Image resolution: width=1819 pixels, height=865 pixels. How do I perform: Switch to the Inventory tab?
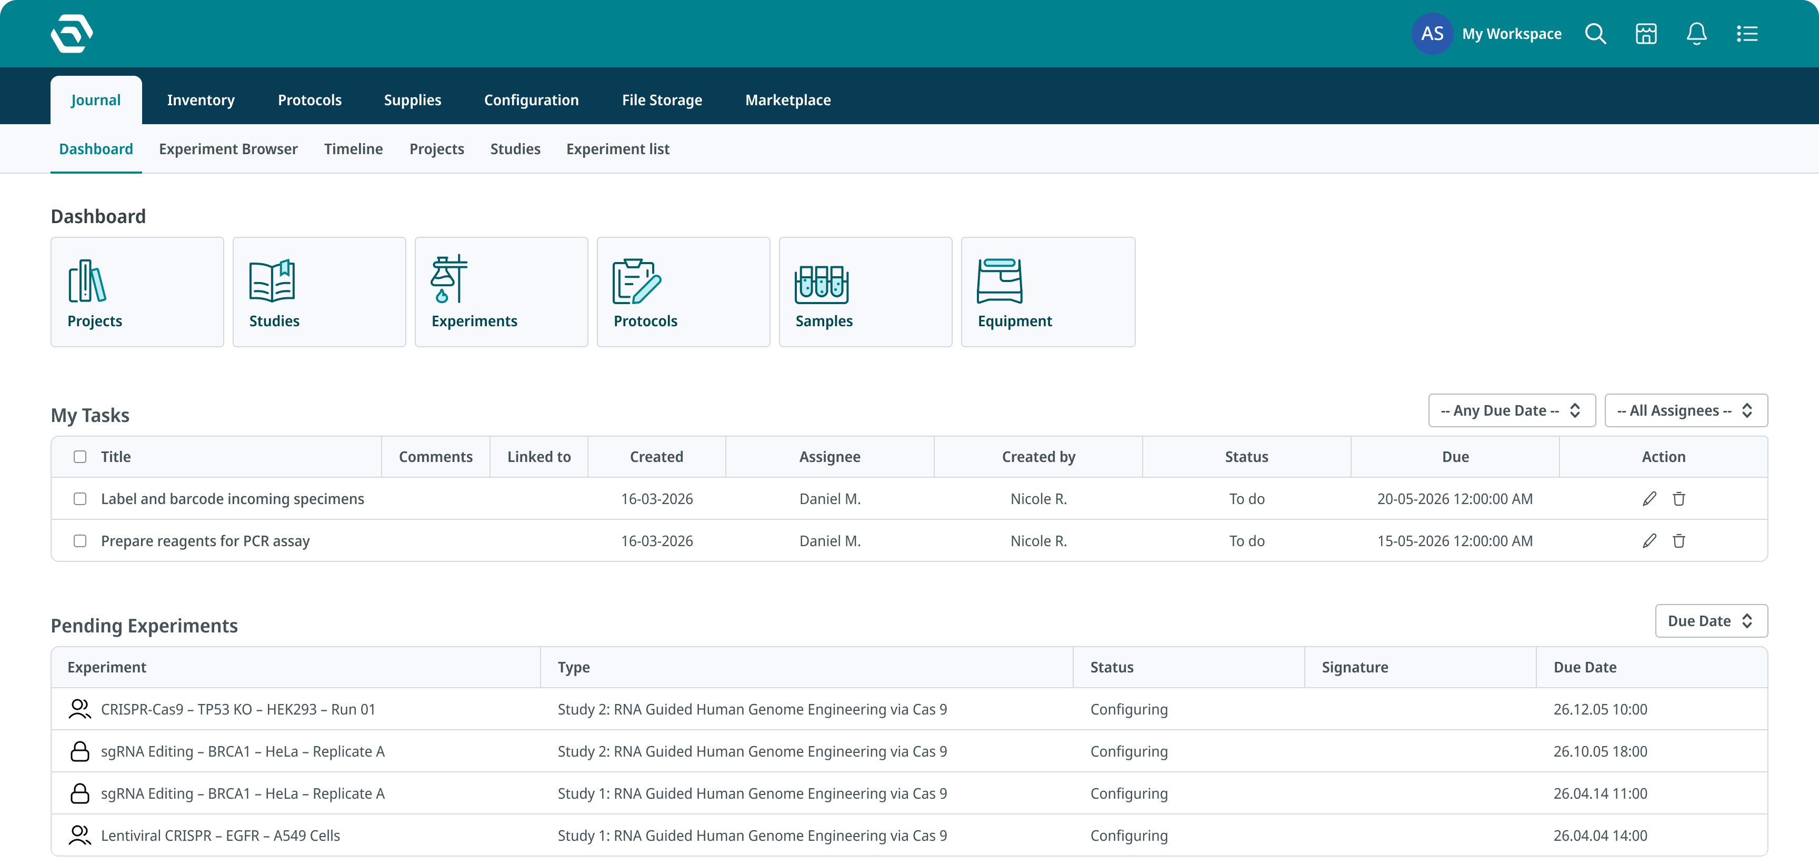[x=201, y=100]
